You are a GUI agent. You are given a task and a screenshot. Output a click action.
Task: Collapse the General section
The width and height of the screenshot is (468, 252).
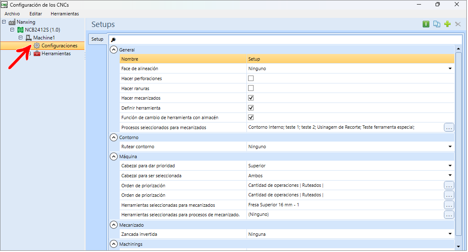click(114, 50)
